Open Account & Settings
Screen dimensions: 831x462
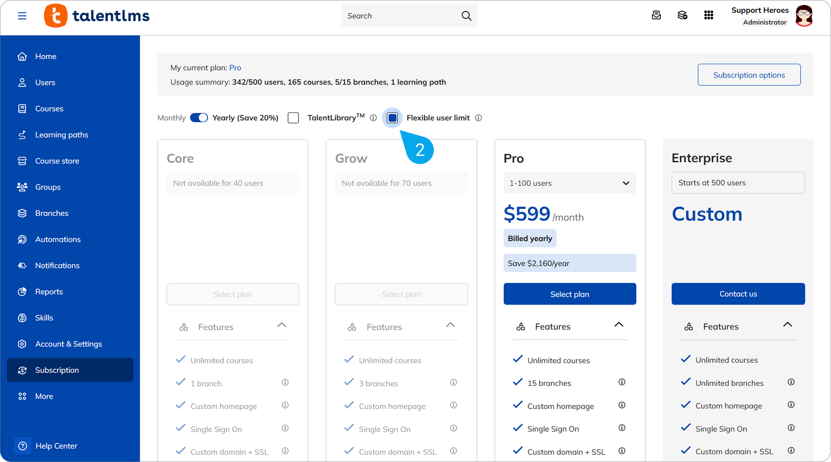coord(70,344)
